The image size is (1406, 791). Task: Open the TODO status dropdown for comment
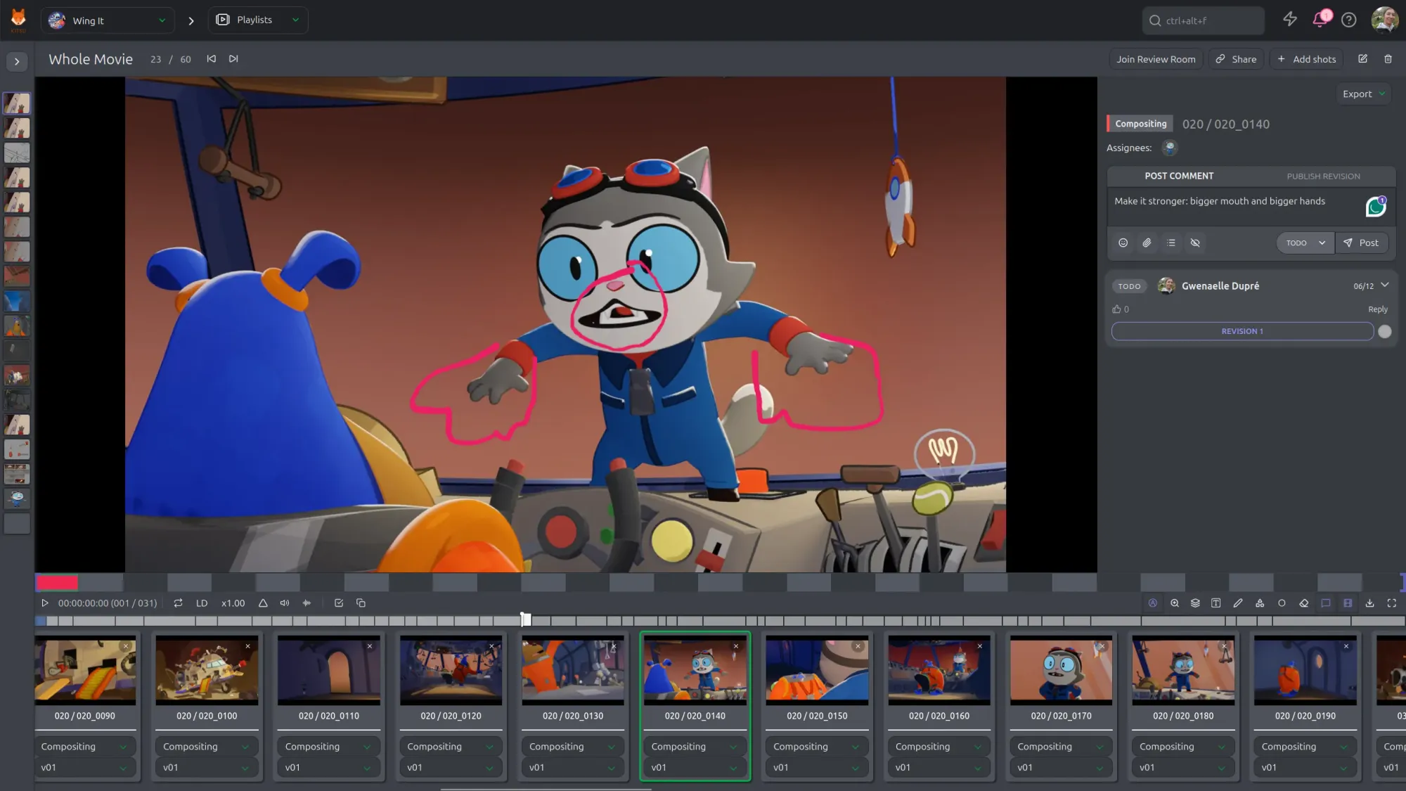point(1305,243)
